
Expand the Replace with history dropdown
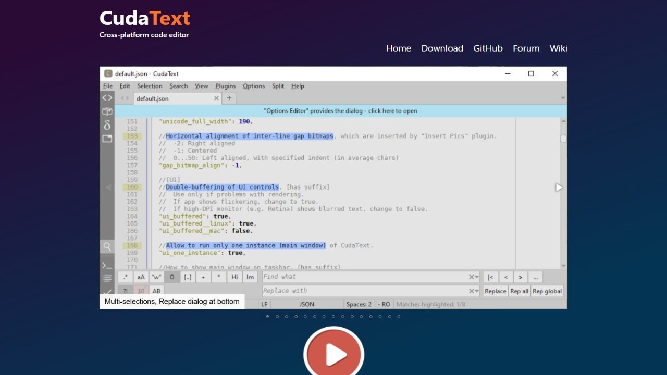476,291
